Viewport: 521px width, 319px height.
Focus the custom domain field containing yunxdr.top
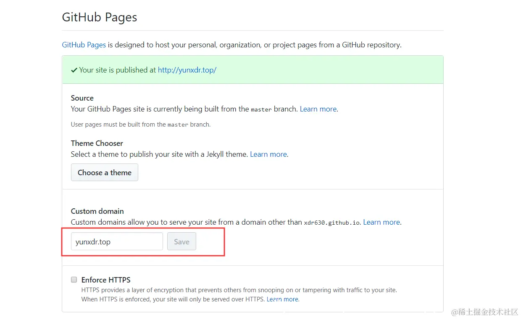click(117, 241)
